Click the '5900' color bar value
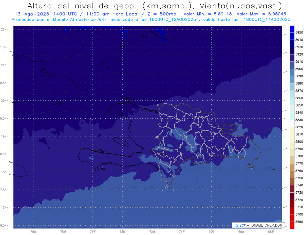304x235 pixels. point(299,69)
